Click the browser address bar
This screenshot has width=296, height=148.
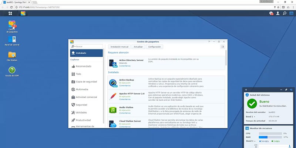pyautogui.click(x=144, y=7)
